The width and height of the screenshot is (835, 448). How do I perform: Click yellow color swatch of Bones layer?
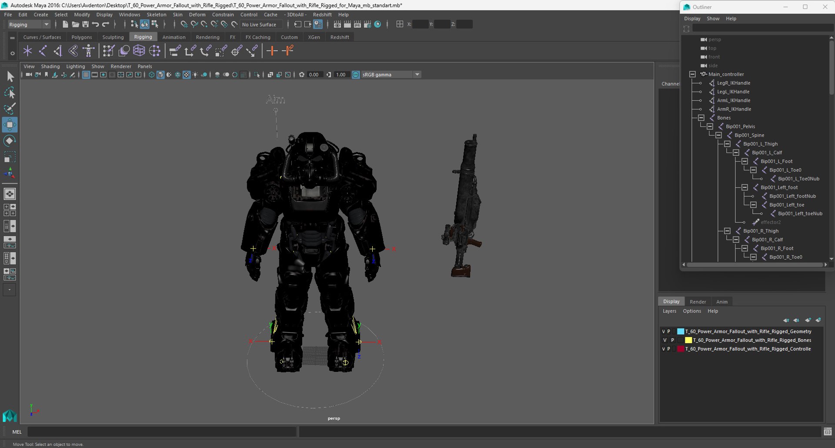pyautogui.click(x=688, y=340)
